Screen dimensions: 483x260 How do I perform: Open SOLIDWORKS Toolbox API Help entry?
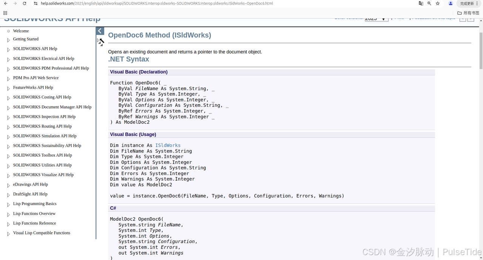42,155
